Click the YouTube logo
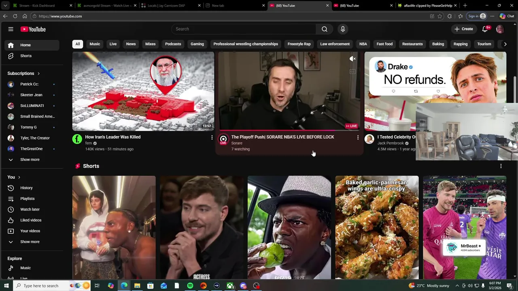518x291 pixels. coord(33,29)
